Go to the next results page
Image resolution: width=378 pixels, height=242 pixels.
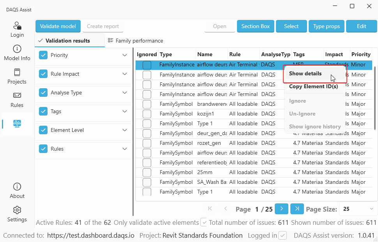tap(281, 209)
